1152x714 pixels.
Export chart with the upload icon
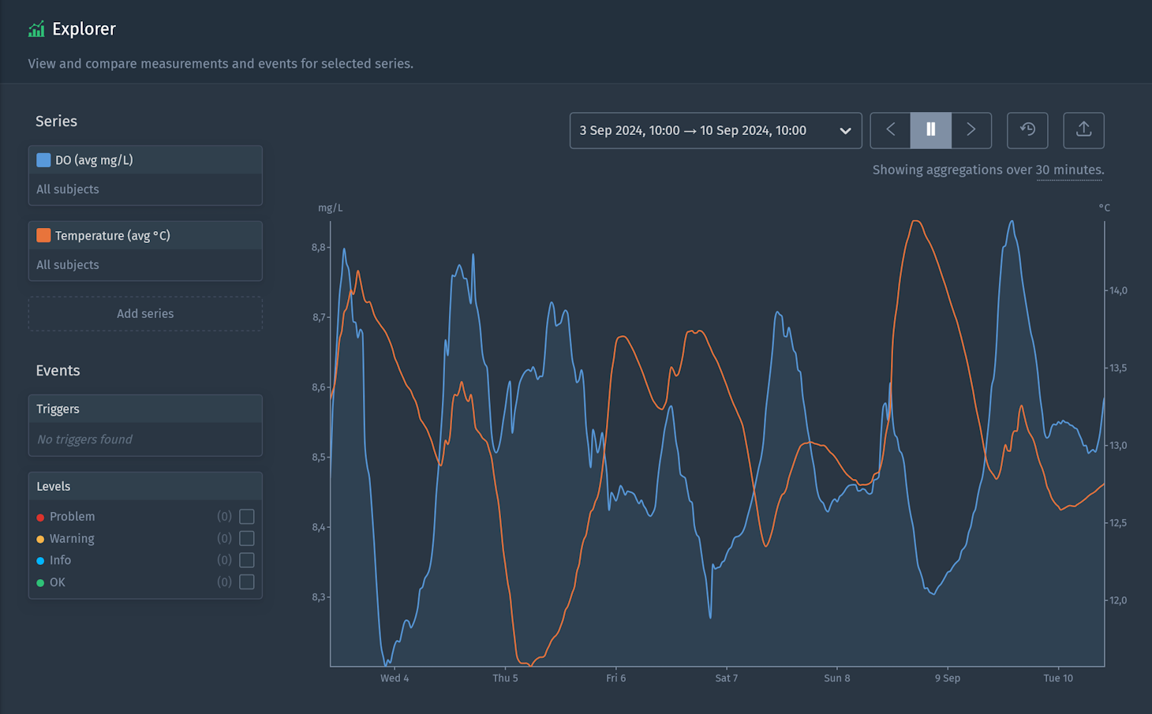(1083, 130)
